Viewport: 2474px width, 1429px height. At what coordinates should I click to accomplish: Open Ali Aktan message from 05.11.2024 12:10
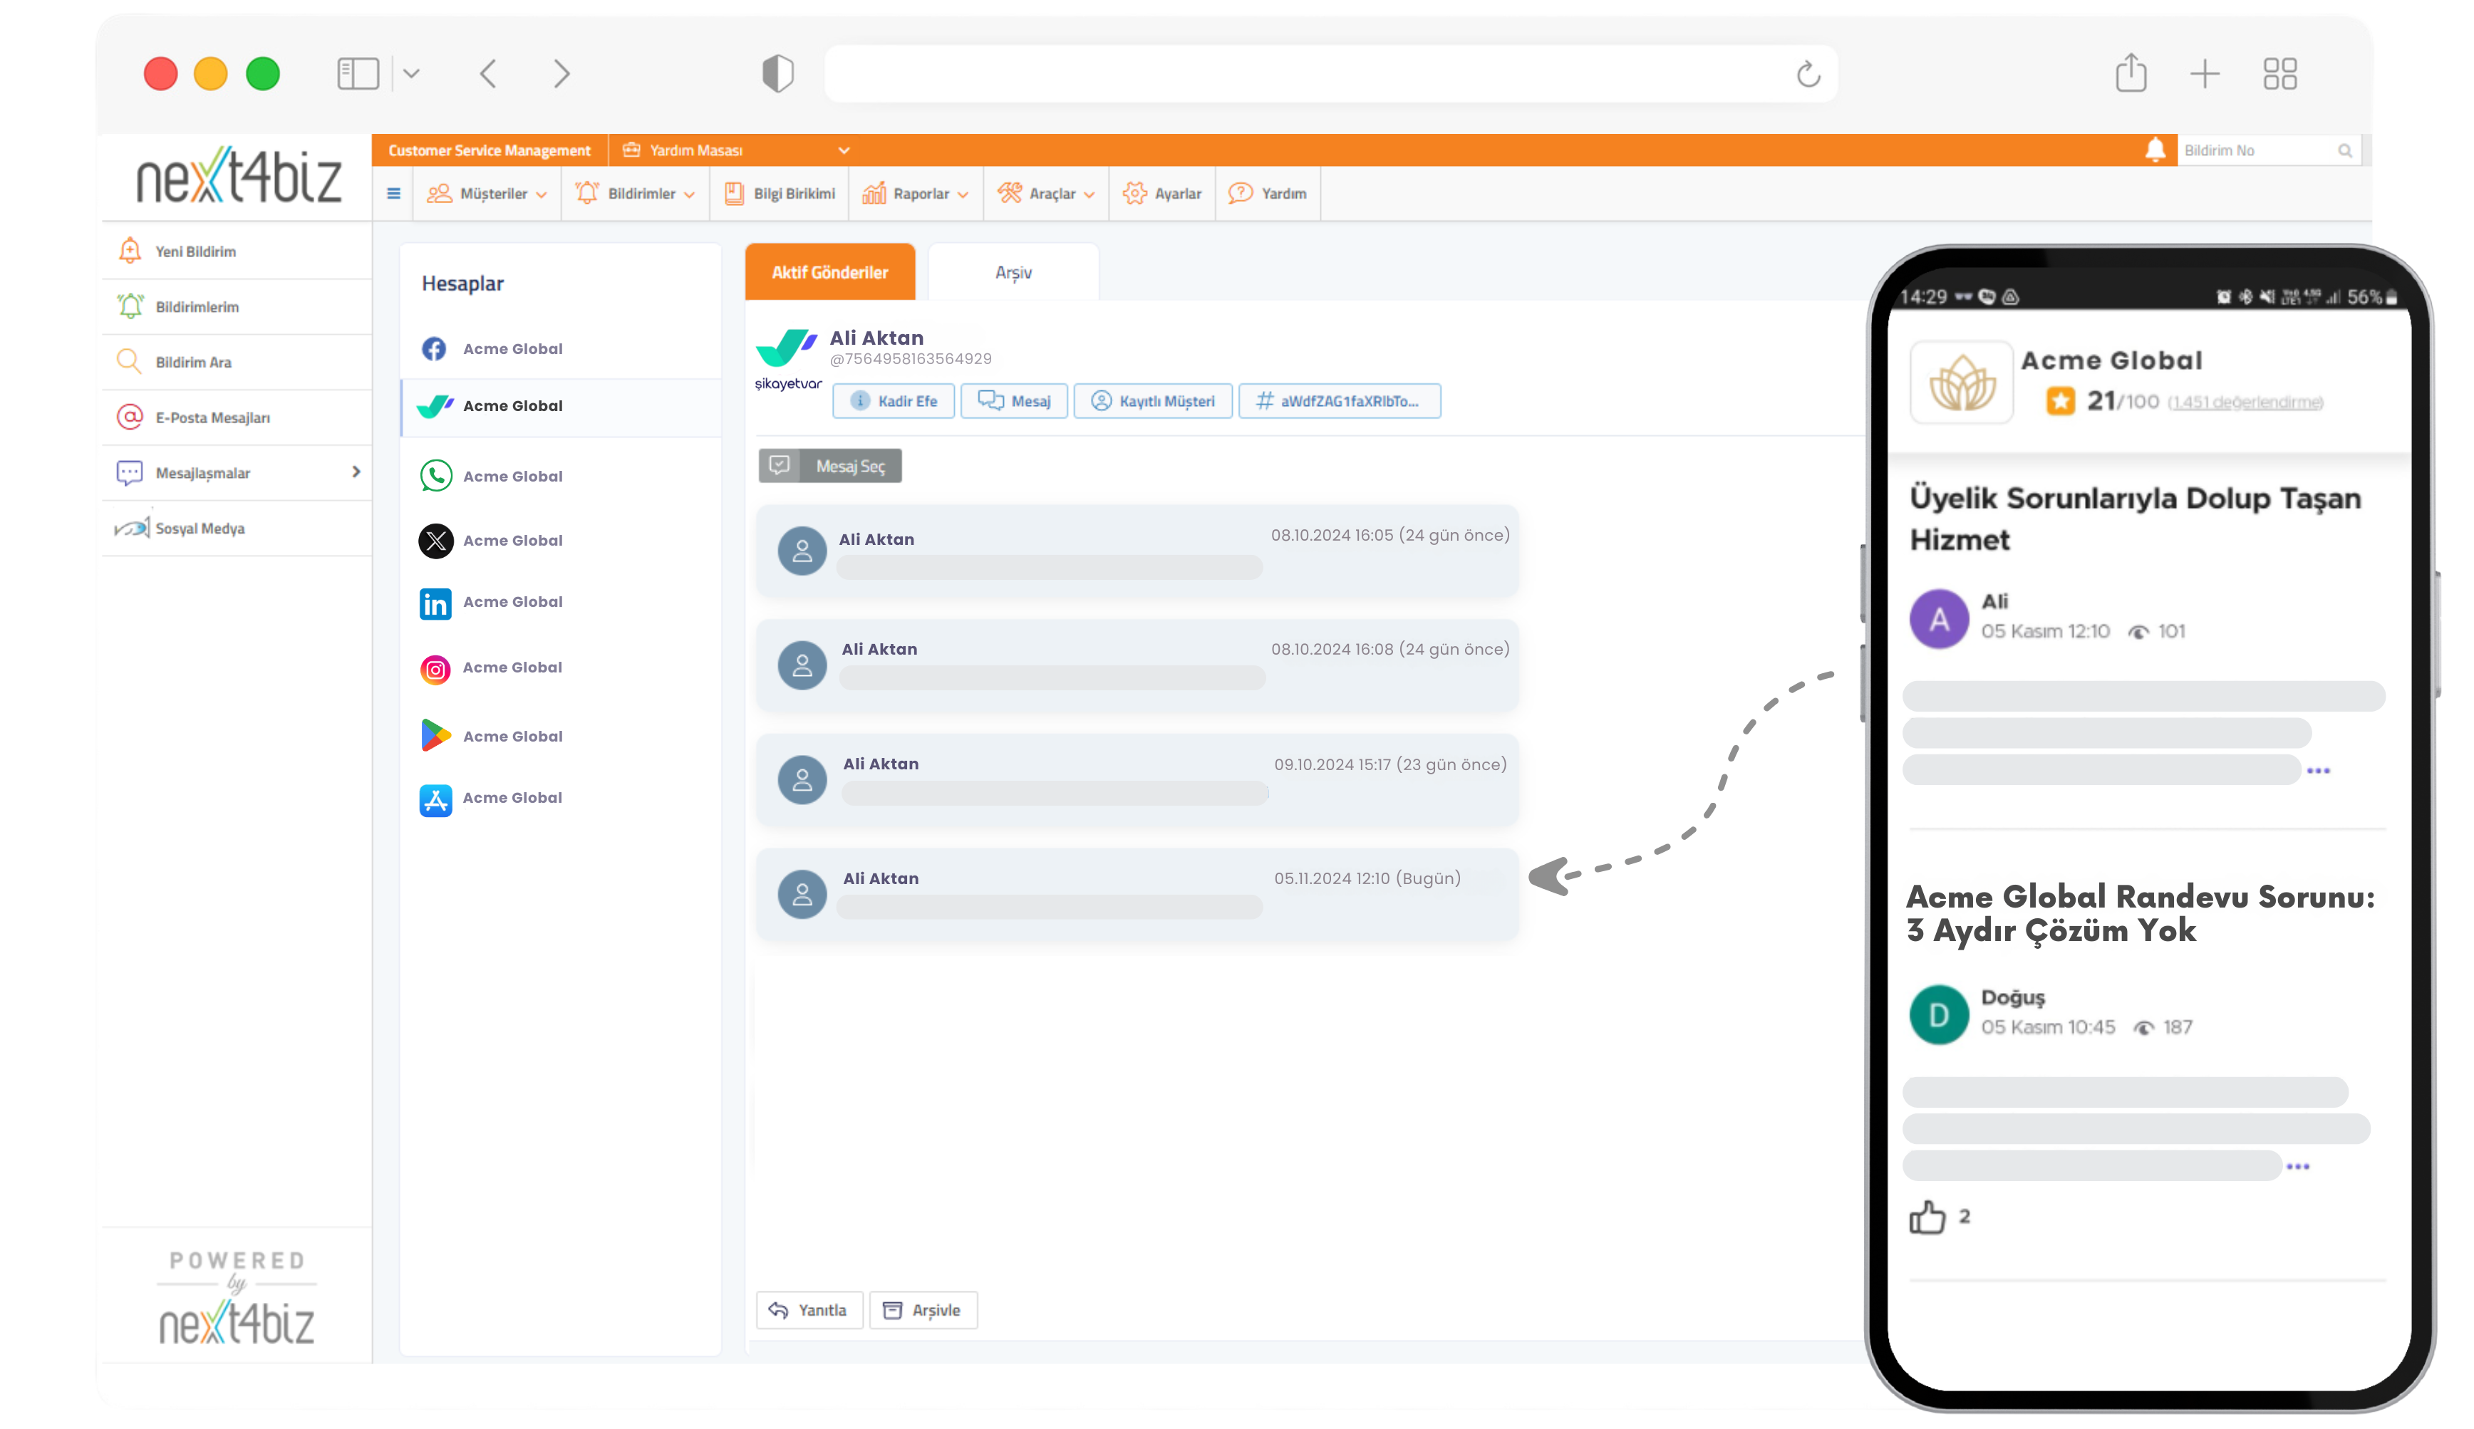[x=1137, y=894]
